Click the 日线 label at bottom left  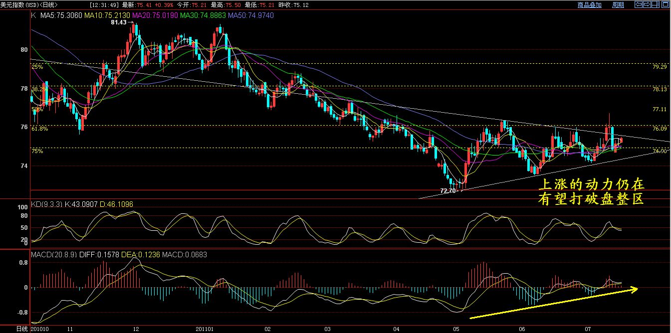[22, 329]
